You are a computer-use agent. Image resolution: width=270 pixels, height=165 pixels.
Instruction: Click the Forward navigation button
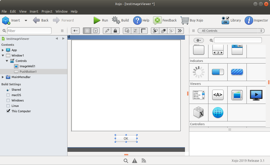[63, 20]
